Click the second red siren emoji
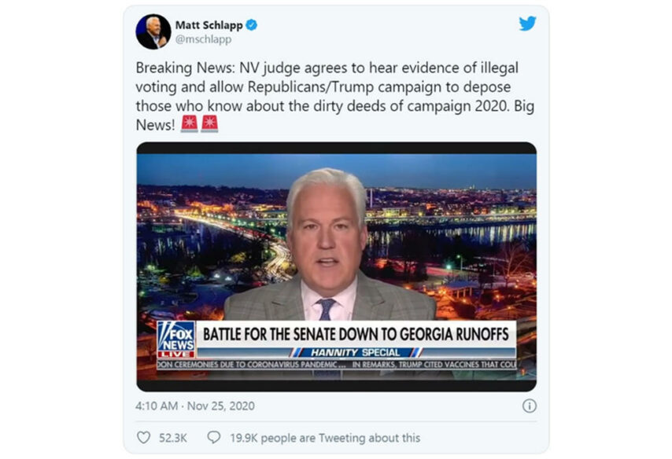 coord(209,123)
